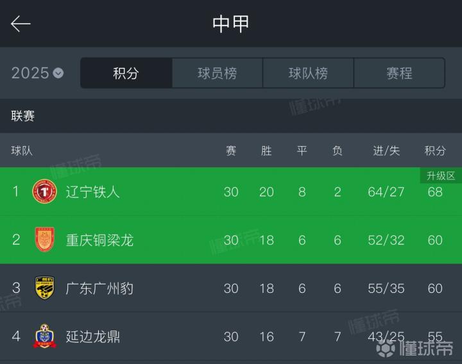Viewport: 462px width, 364px height.
Task: Tap the 积分 column header
Action: (x=435, y=151)
